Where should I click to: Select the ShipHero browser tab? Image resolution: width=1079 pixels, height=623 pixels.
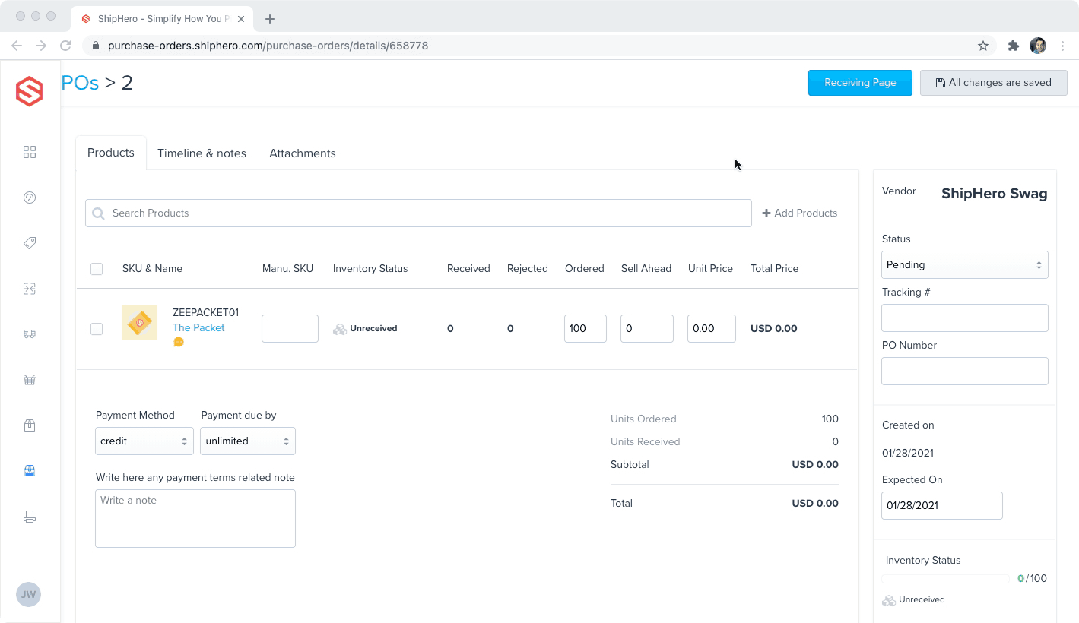click(163, 19)
